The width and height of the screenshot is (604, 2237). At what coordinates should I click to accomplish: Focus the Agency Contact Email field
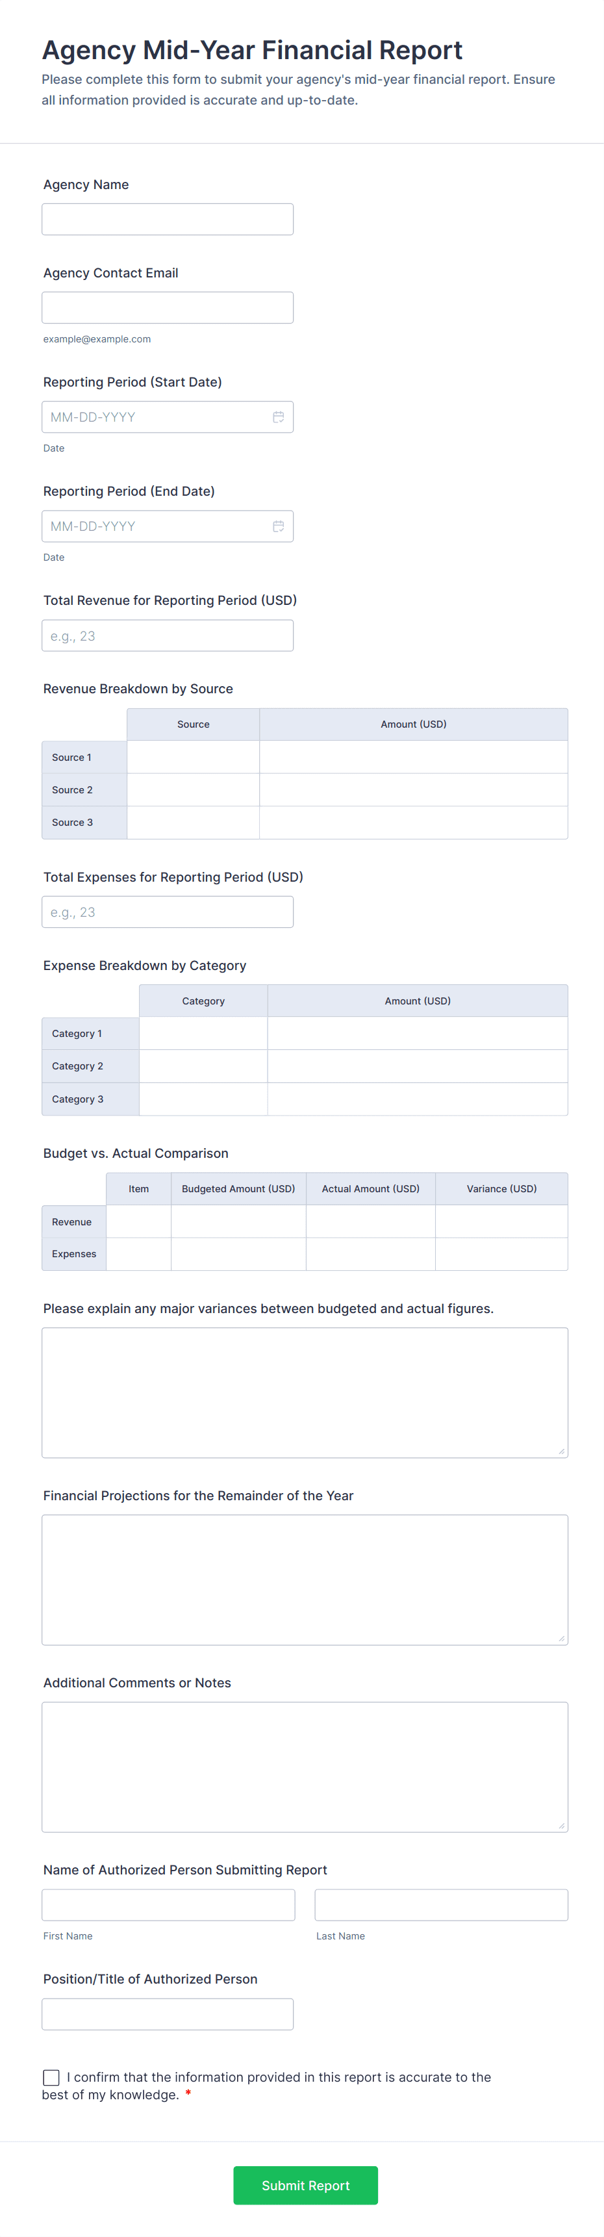point(168,307)
